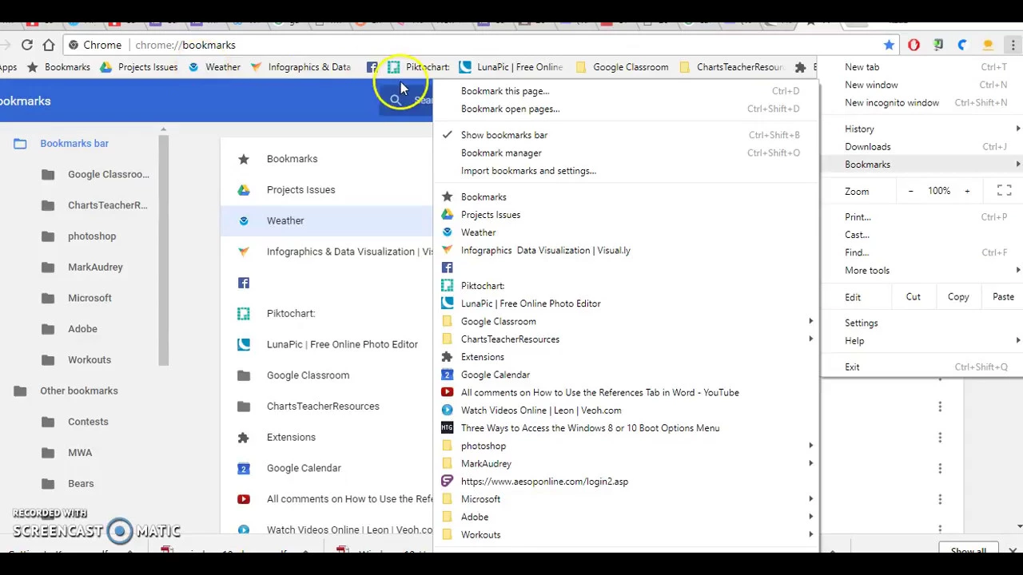Go to Home via house icon
The width and height of the screenshot is (1023, 575).
[x=49, y=46]
